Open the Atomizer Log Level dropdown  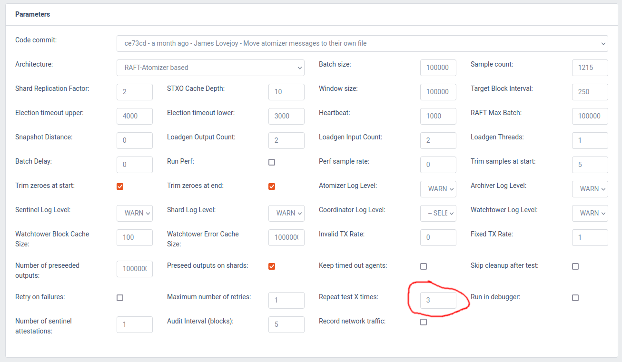click(x=438, y=189)
